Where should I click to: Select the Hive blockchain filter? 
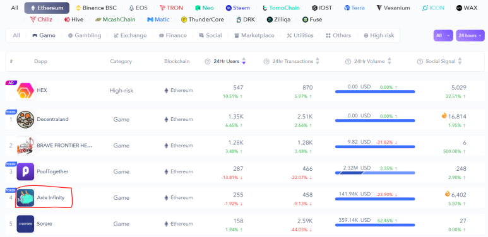(74, 20)
